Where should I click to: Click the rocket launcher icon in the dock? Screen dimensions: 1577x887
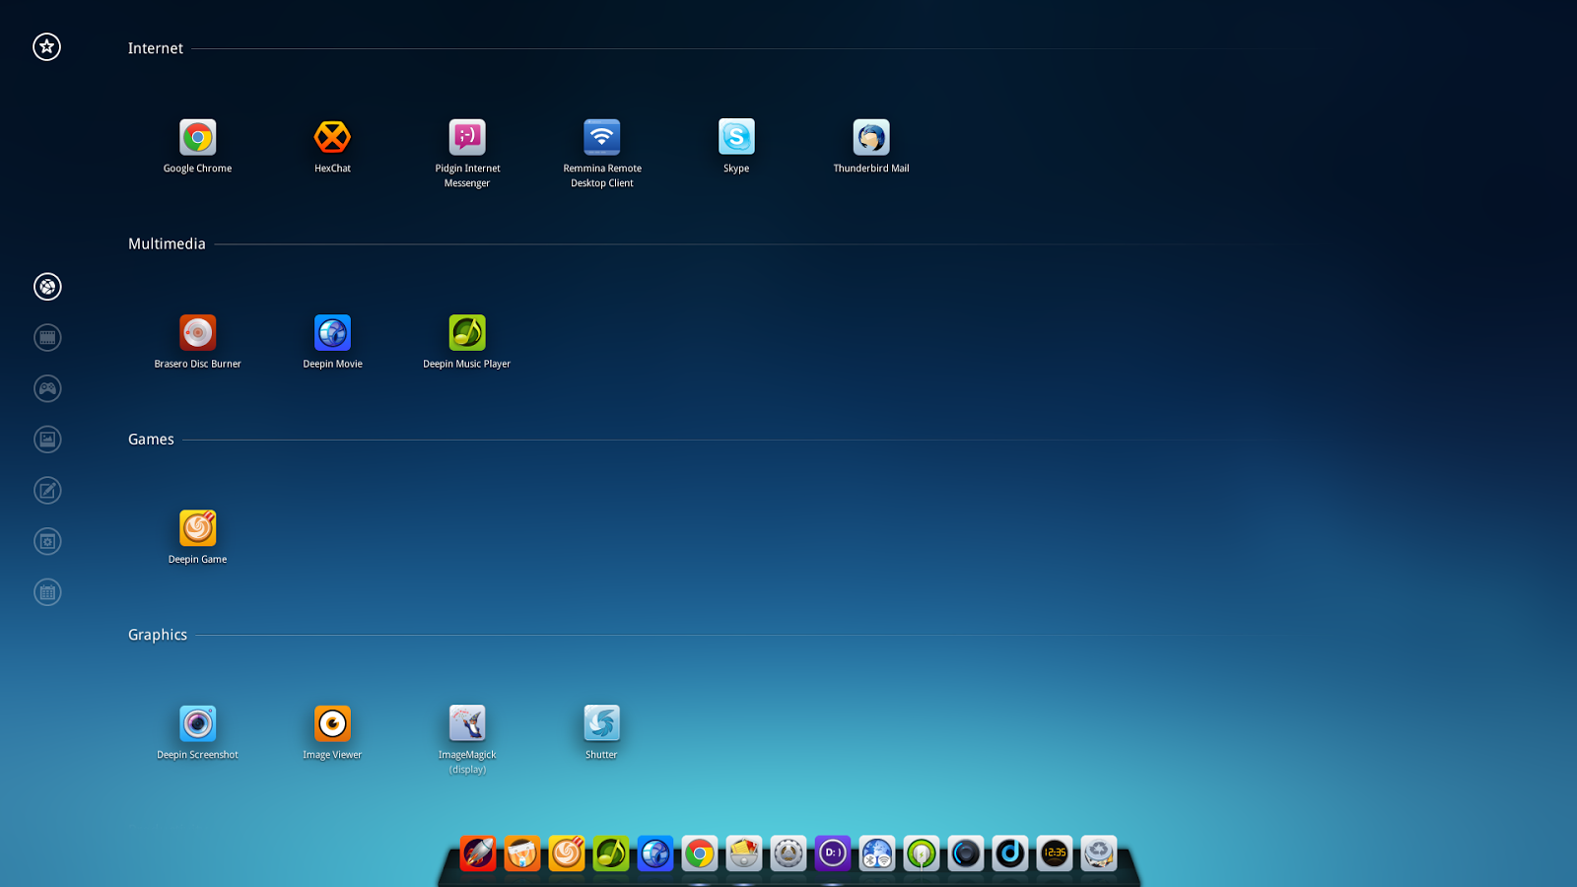(478, 853)
